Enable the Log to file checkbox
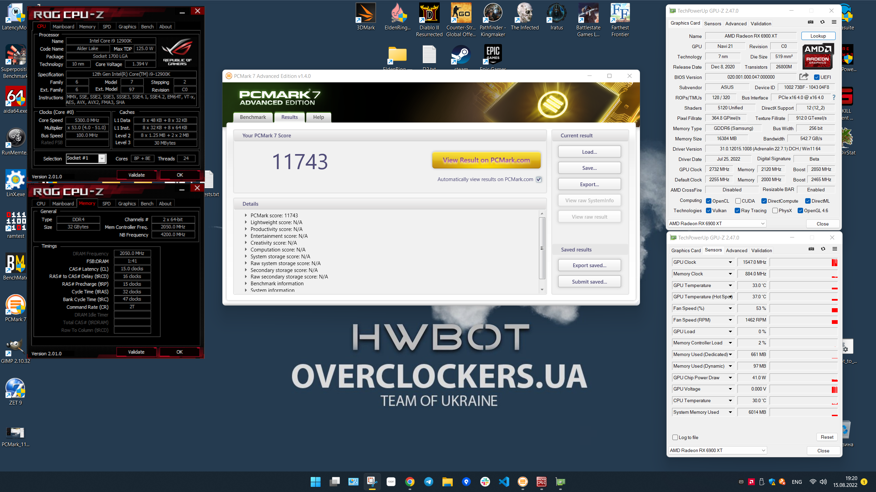This screenshot has width=876, height=492. [675, 437]
